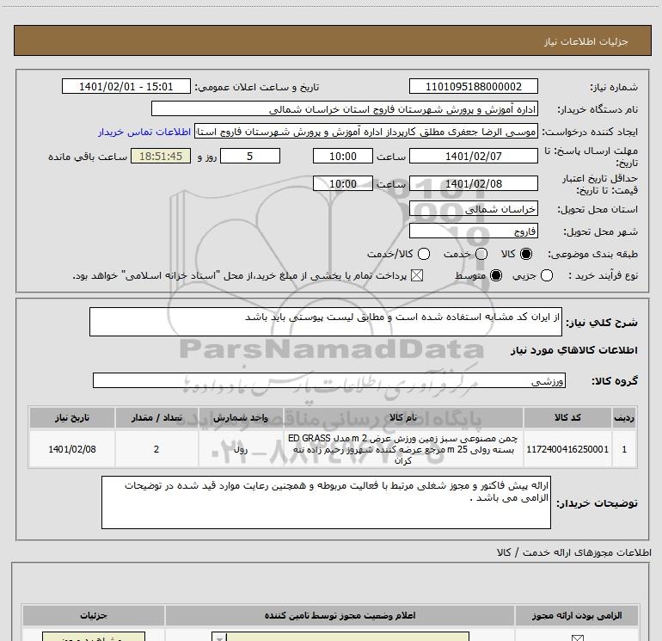Click the شرح کلی نیاز text area
Image resolution: width=662 pixels, height=641 pixels.
pyautogui.click(x=326, y=322)
